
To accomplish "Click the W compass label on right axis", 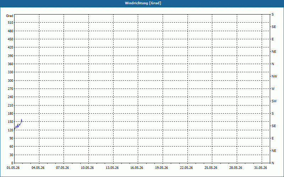I will coord(273,89).
